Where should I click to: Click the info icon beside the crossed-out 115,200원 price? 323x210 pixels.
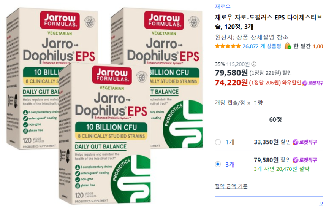click(254, 64)
